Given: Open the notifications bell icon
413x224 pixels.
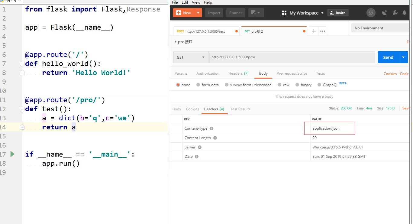Looking at the screenshot, I should click(x=404, y=13).
